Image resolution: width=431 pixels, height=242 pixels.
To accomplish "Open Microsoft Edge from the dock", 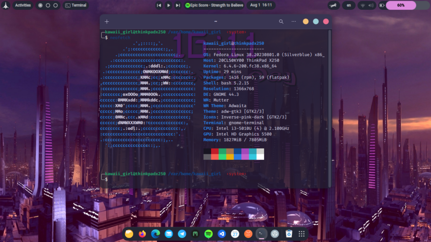I will click(x=155, y=234).
